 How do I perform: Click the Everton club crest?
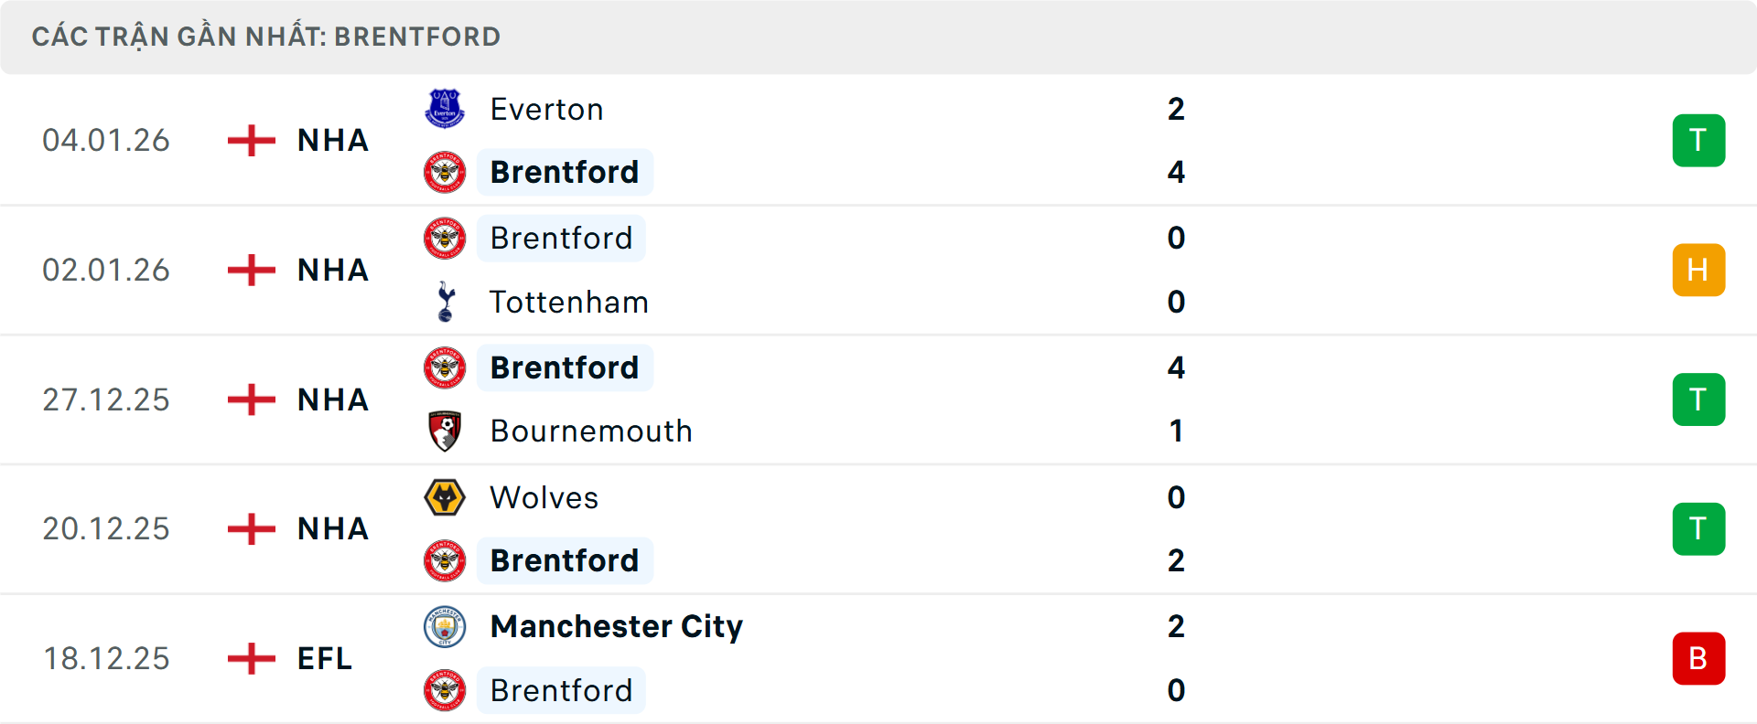445,108
